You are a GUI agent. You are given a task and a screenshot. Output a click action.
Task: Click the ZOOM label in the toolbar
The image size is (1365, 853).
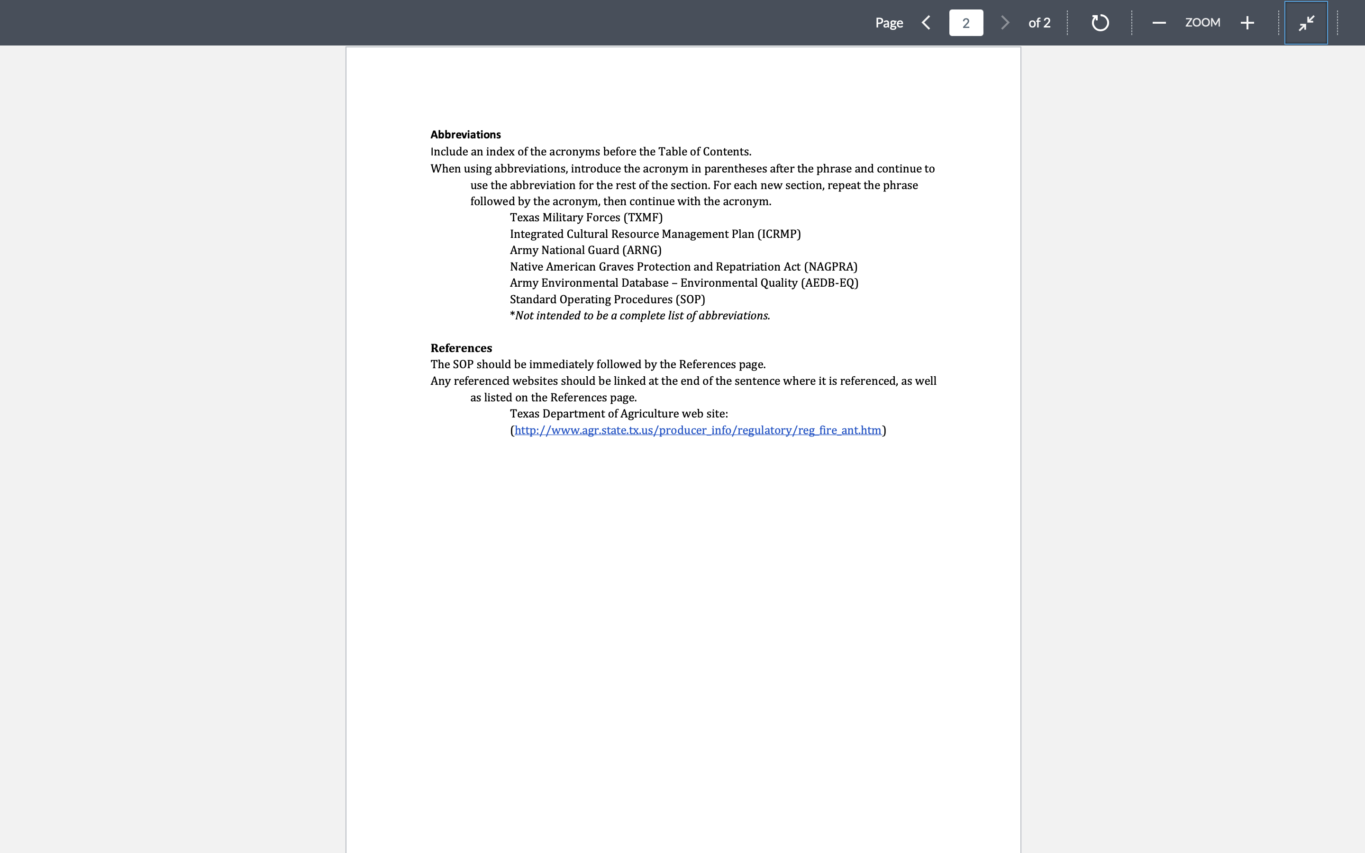click(x=1202, y=23)
